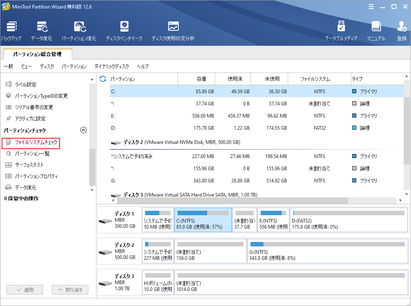
Task: Open the ディスク menu
Action: [x=47, y=66]
